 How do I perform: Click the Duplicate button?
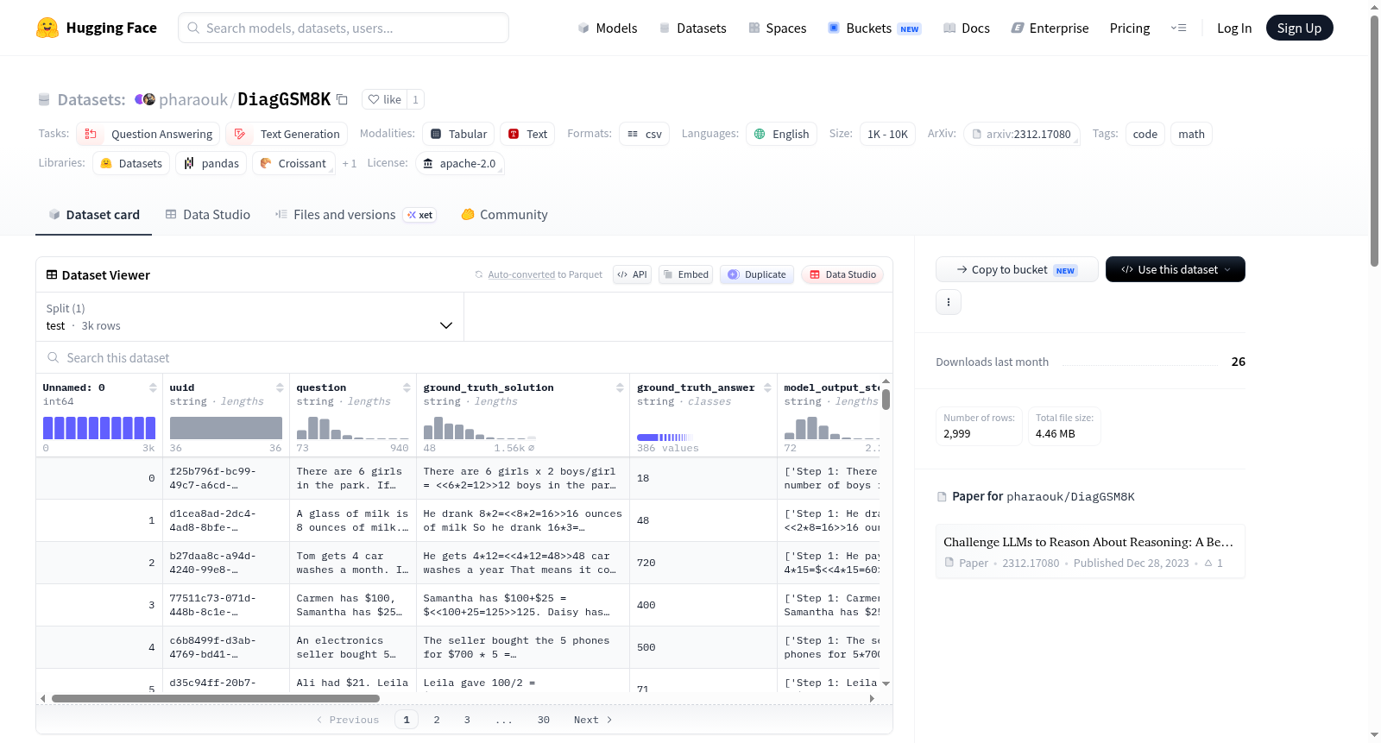pos(756,274)
